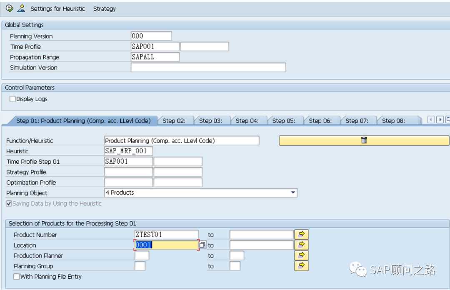Screen dimensions: 450x290
Task: Click the variant icon beside Settings for Heuristic
Action: coord(21,8)
